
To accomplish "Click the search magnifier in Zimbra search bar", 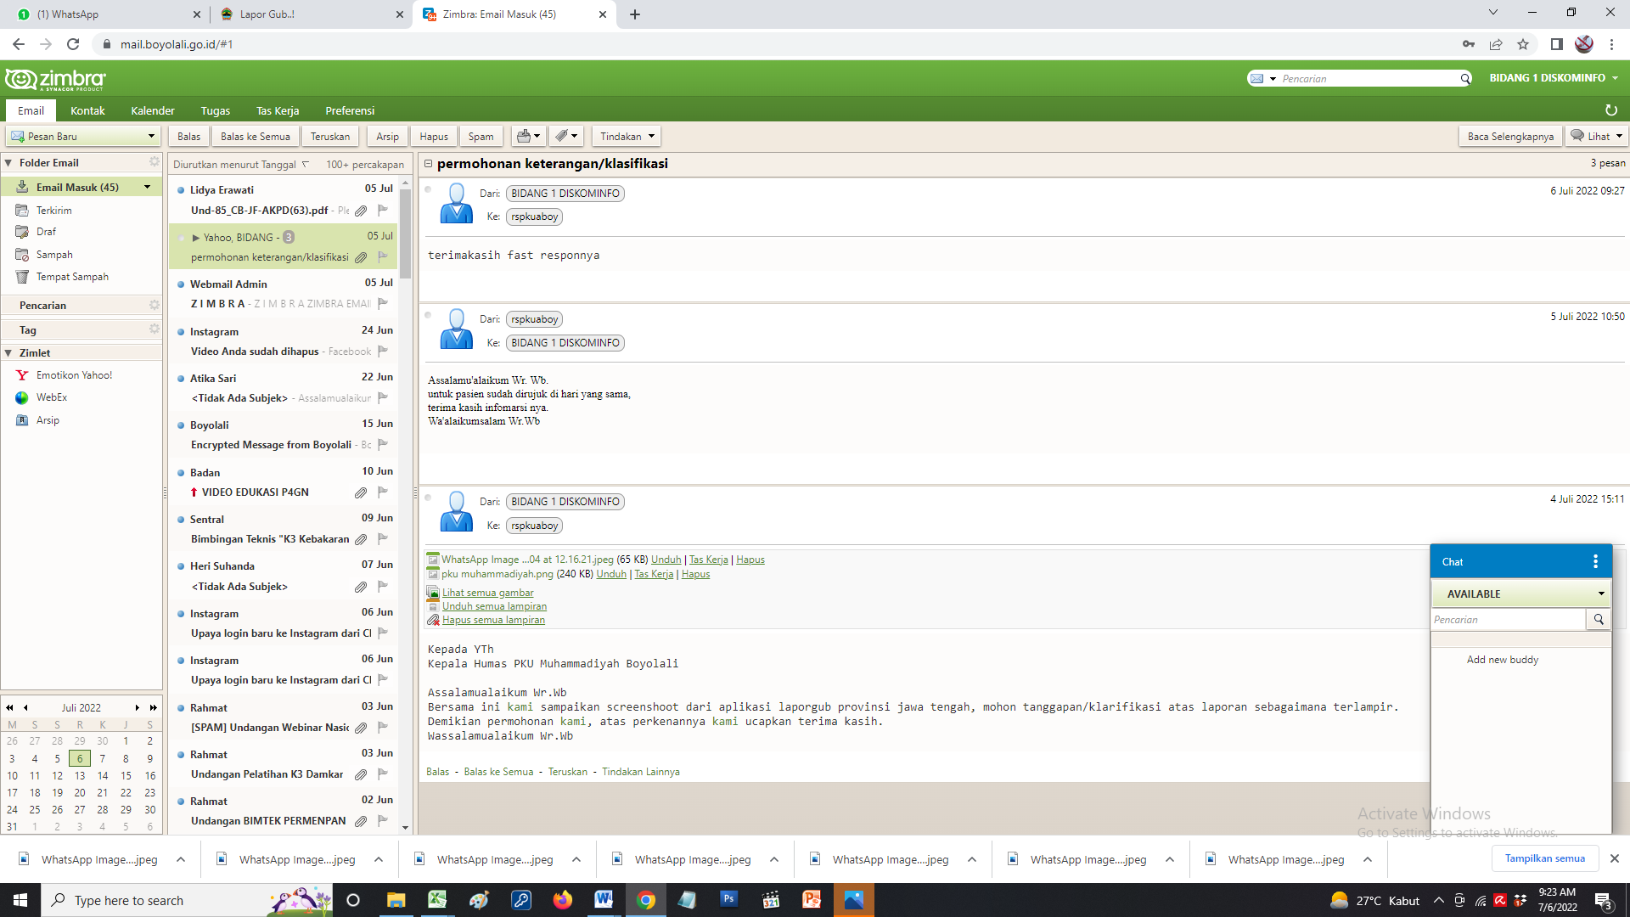I will 1464,79.
